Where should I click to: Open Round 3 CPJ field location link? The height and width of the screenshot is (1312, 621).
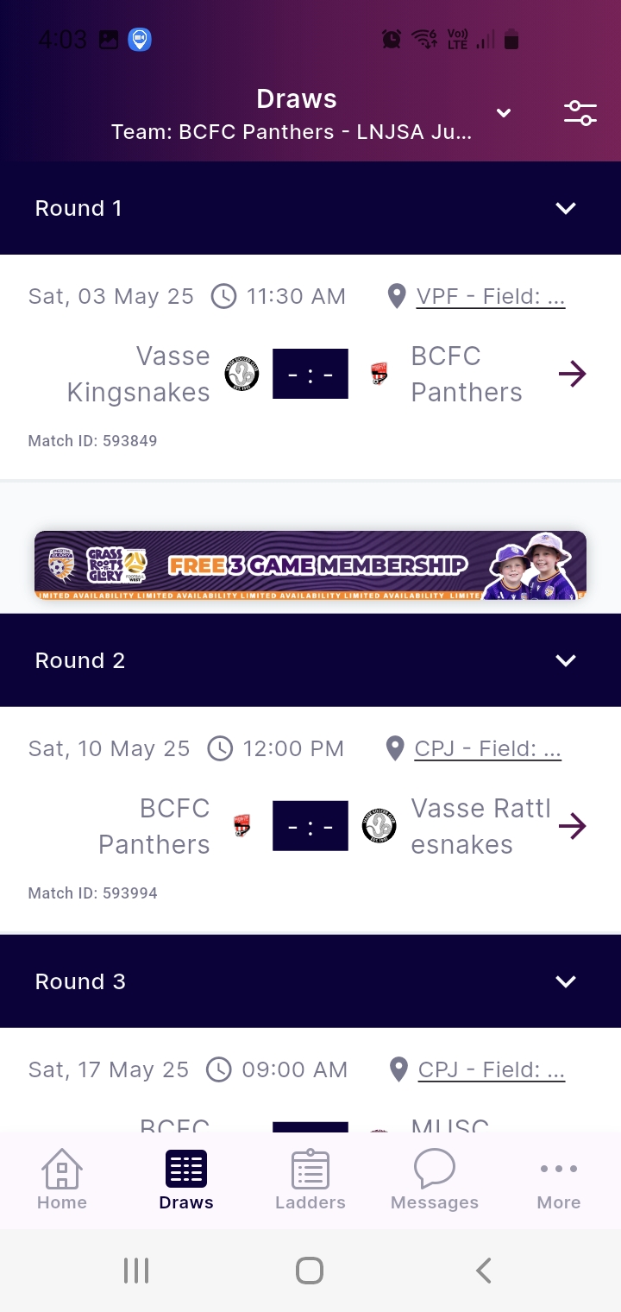point(492,1070)
